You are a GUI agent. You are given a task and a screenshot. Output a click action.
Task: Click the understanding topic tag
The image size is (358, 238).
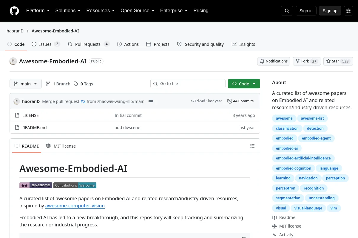(322, 198)
